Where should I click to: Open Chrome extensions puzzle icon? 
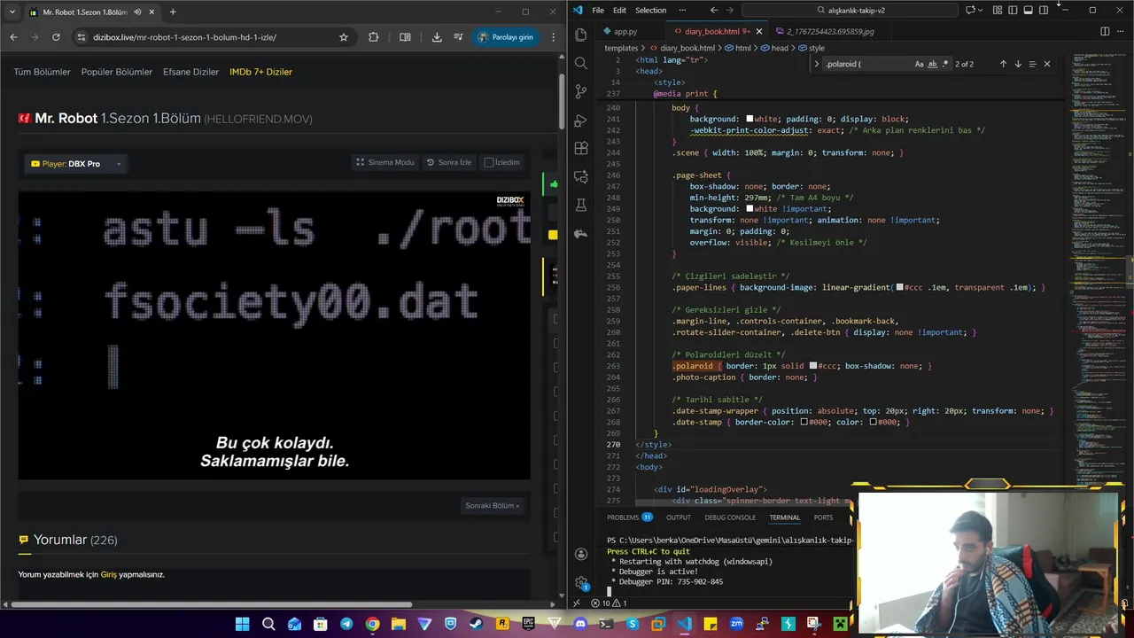373,37
